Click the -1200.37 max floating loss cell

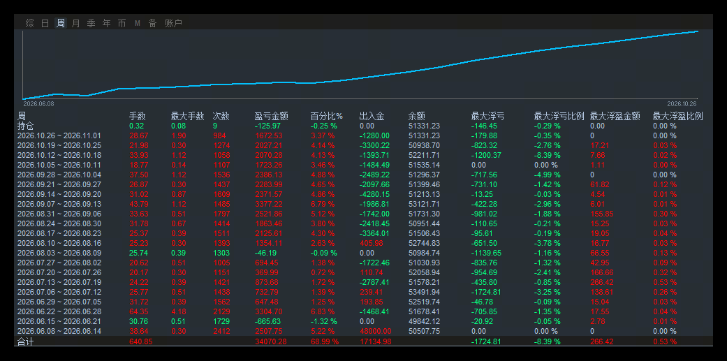coord(486,155)
